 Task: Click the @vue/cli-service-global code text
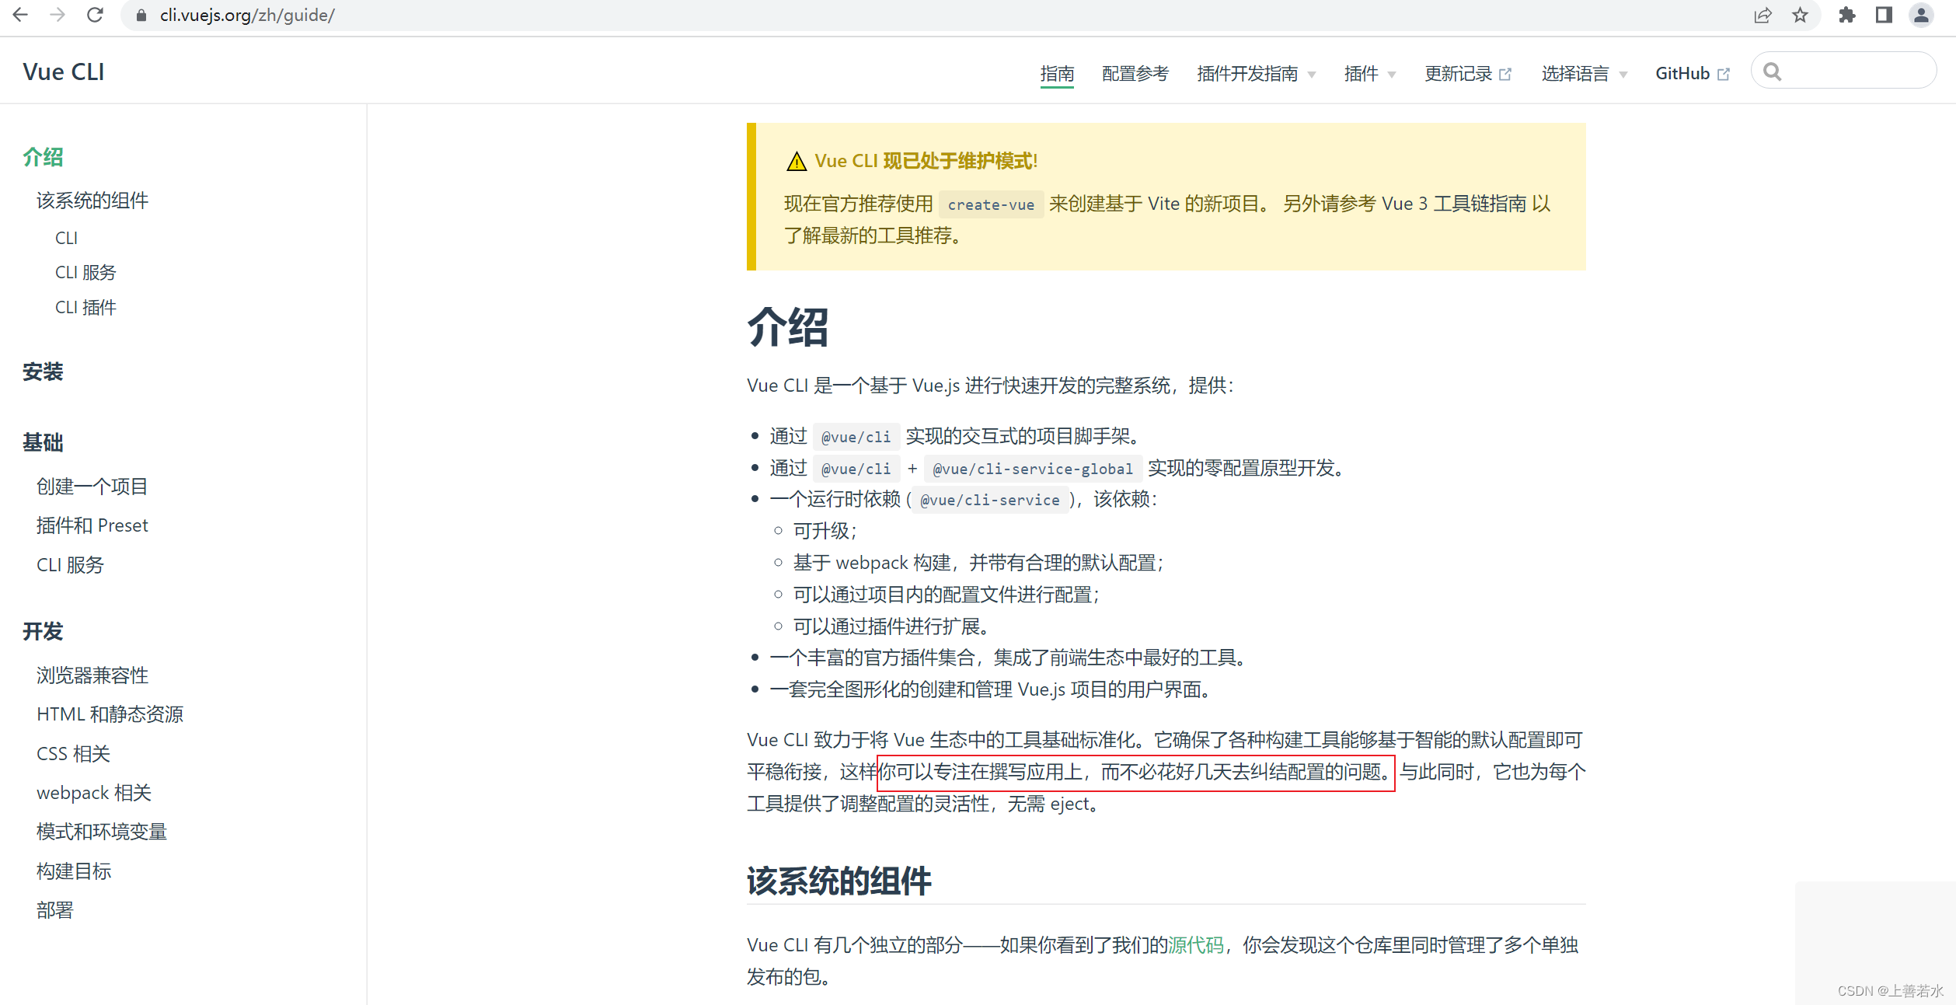(1033, 469)
